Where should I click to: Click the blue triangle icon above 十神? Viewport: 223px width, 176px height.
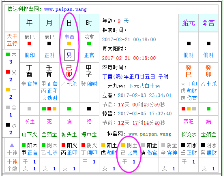click(x=12, y=145)
